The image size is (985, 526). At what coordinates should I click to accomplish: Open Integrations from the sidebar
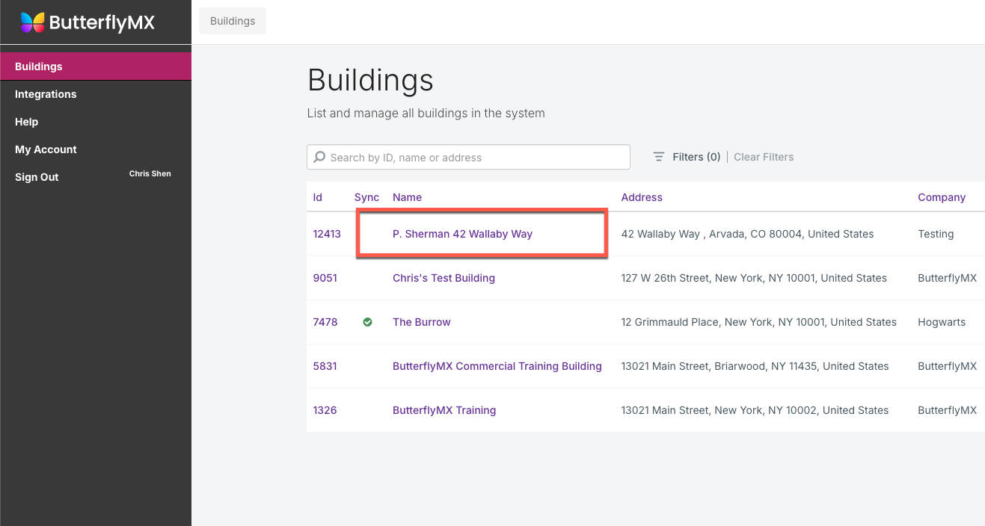point(46,94)
